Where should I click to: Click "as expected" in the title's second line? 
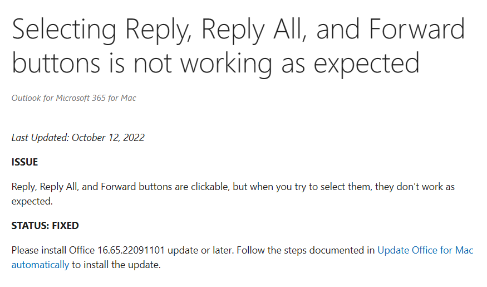[350, 64]
